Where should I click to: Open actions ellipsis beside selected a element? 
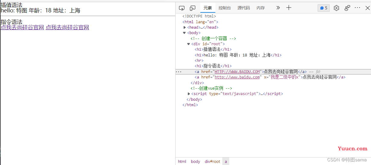click(179, 72)
